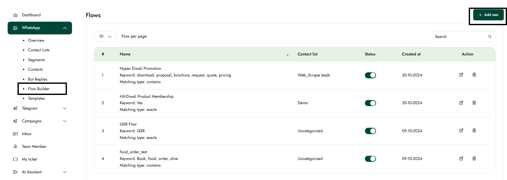Delete the Hypex Diwali Promotion flow
The width and height of the screenshot is (507, 180).
tap(474, 75)
